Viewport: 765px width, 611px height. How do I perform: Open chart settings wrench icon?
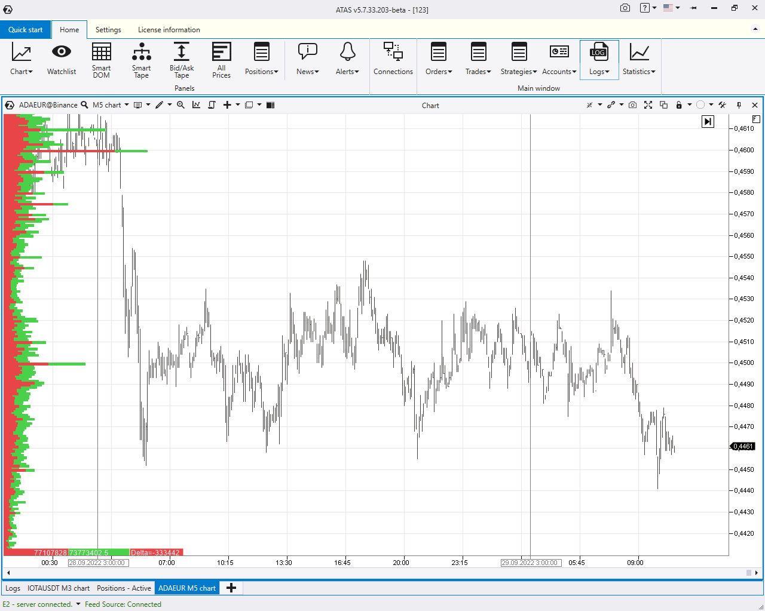(723, 105)
